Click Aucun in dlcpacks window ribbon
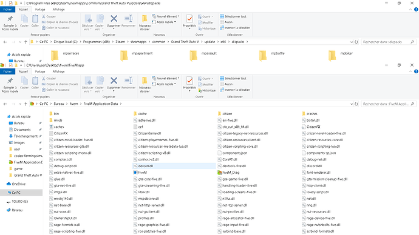 click(x=226, y=22)
